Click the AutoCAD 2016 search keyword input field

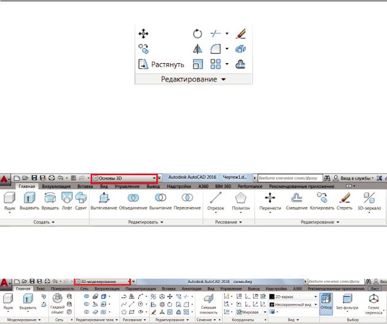coord(290,178)
